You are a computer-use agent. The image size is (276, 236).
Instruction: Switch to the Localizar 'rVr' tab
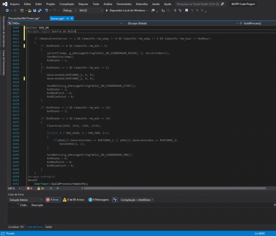coord(16,227)
